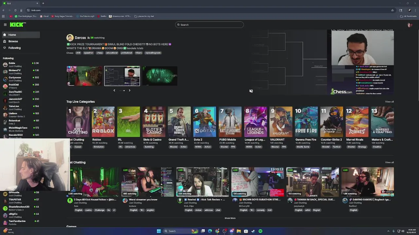This screenshot has width=419, height=235.
Task: Click the 'educational' tag under Darcss stream
Action: point(112,53)
